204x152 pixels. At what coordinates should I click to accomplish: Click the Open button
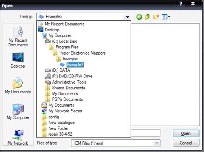[x=186, y=133]
